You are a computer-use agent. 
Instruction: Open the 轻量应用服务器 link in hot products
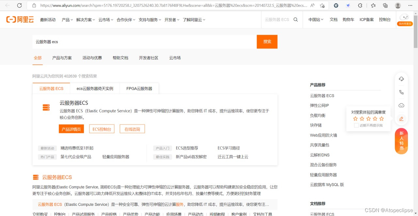click(116, 157)
